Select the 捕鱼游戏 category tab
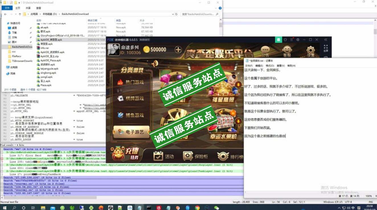Viewport: 377px width, 210px height. (131, 115)
